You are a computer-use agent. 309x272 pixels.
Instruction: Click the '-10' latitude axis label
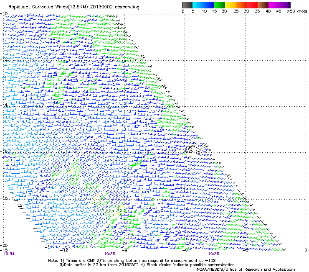coord(4,14)
